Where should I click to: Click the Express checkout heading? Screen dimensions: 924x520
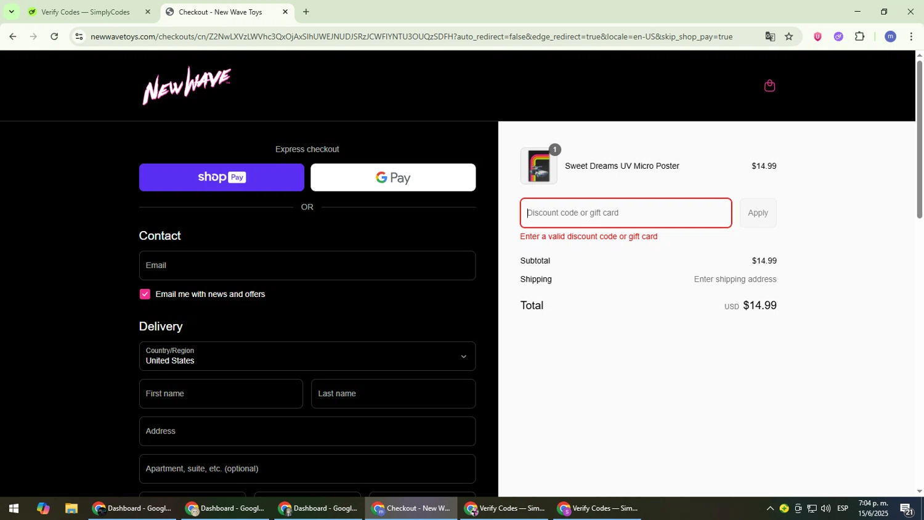tap(307, 150)
